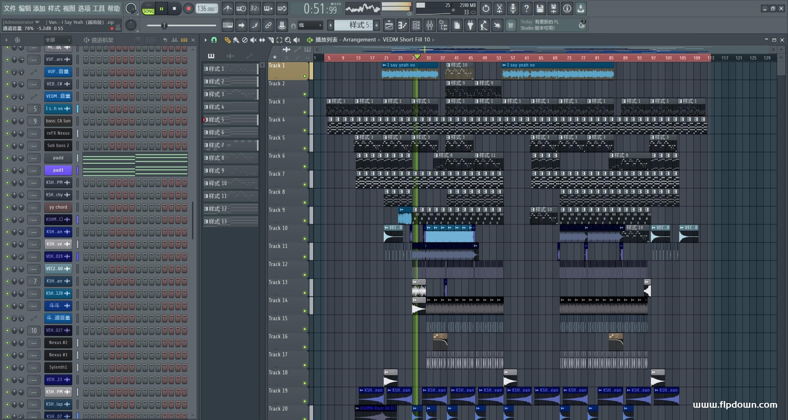Open the 工具 (Tools) menu
The height and width of the screenshot is (420, 788).
coord(98,8)
